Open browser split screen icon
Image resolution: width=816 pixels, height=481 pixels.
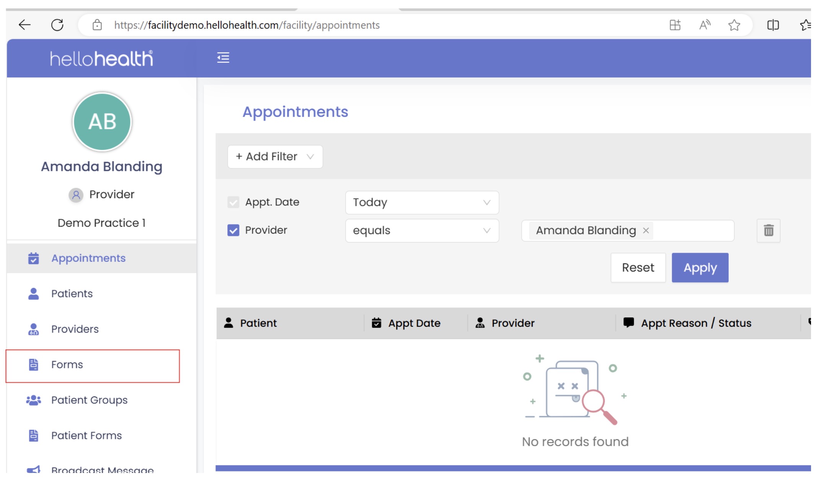click(773, 25)
